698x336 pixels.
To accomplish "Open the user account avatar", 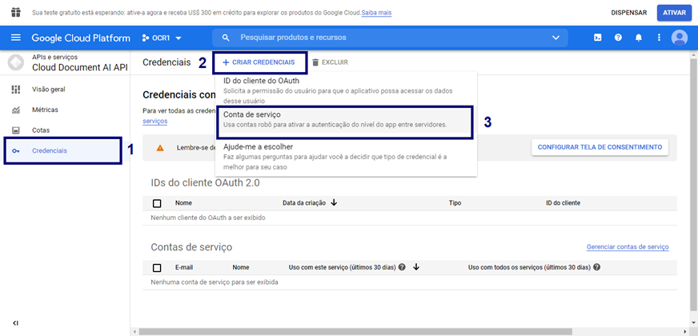I will pyautogui.click(x=680, y=38).
